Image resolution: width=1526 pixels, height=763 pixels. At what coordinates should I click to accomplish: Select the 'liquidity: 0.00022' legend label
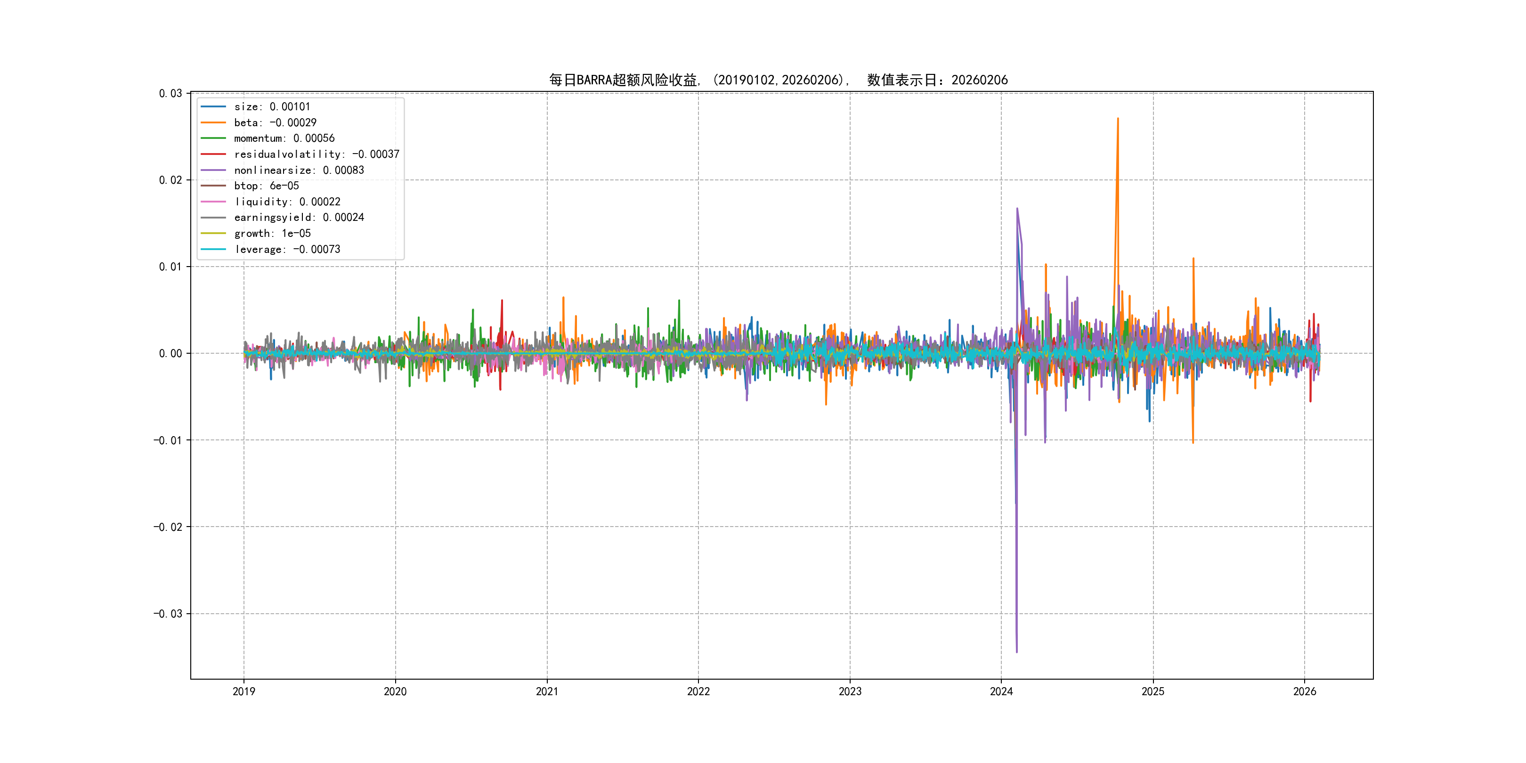coord(287,202)
